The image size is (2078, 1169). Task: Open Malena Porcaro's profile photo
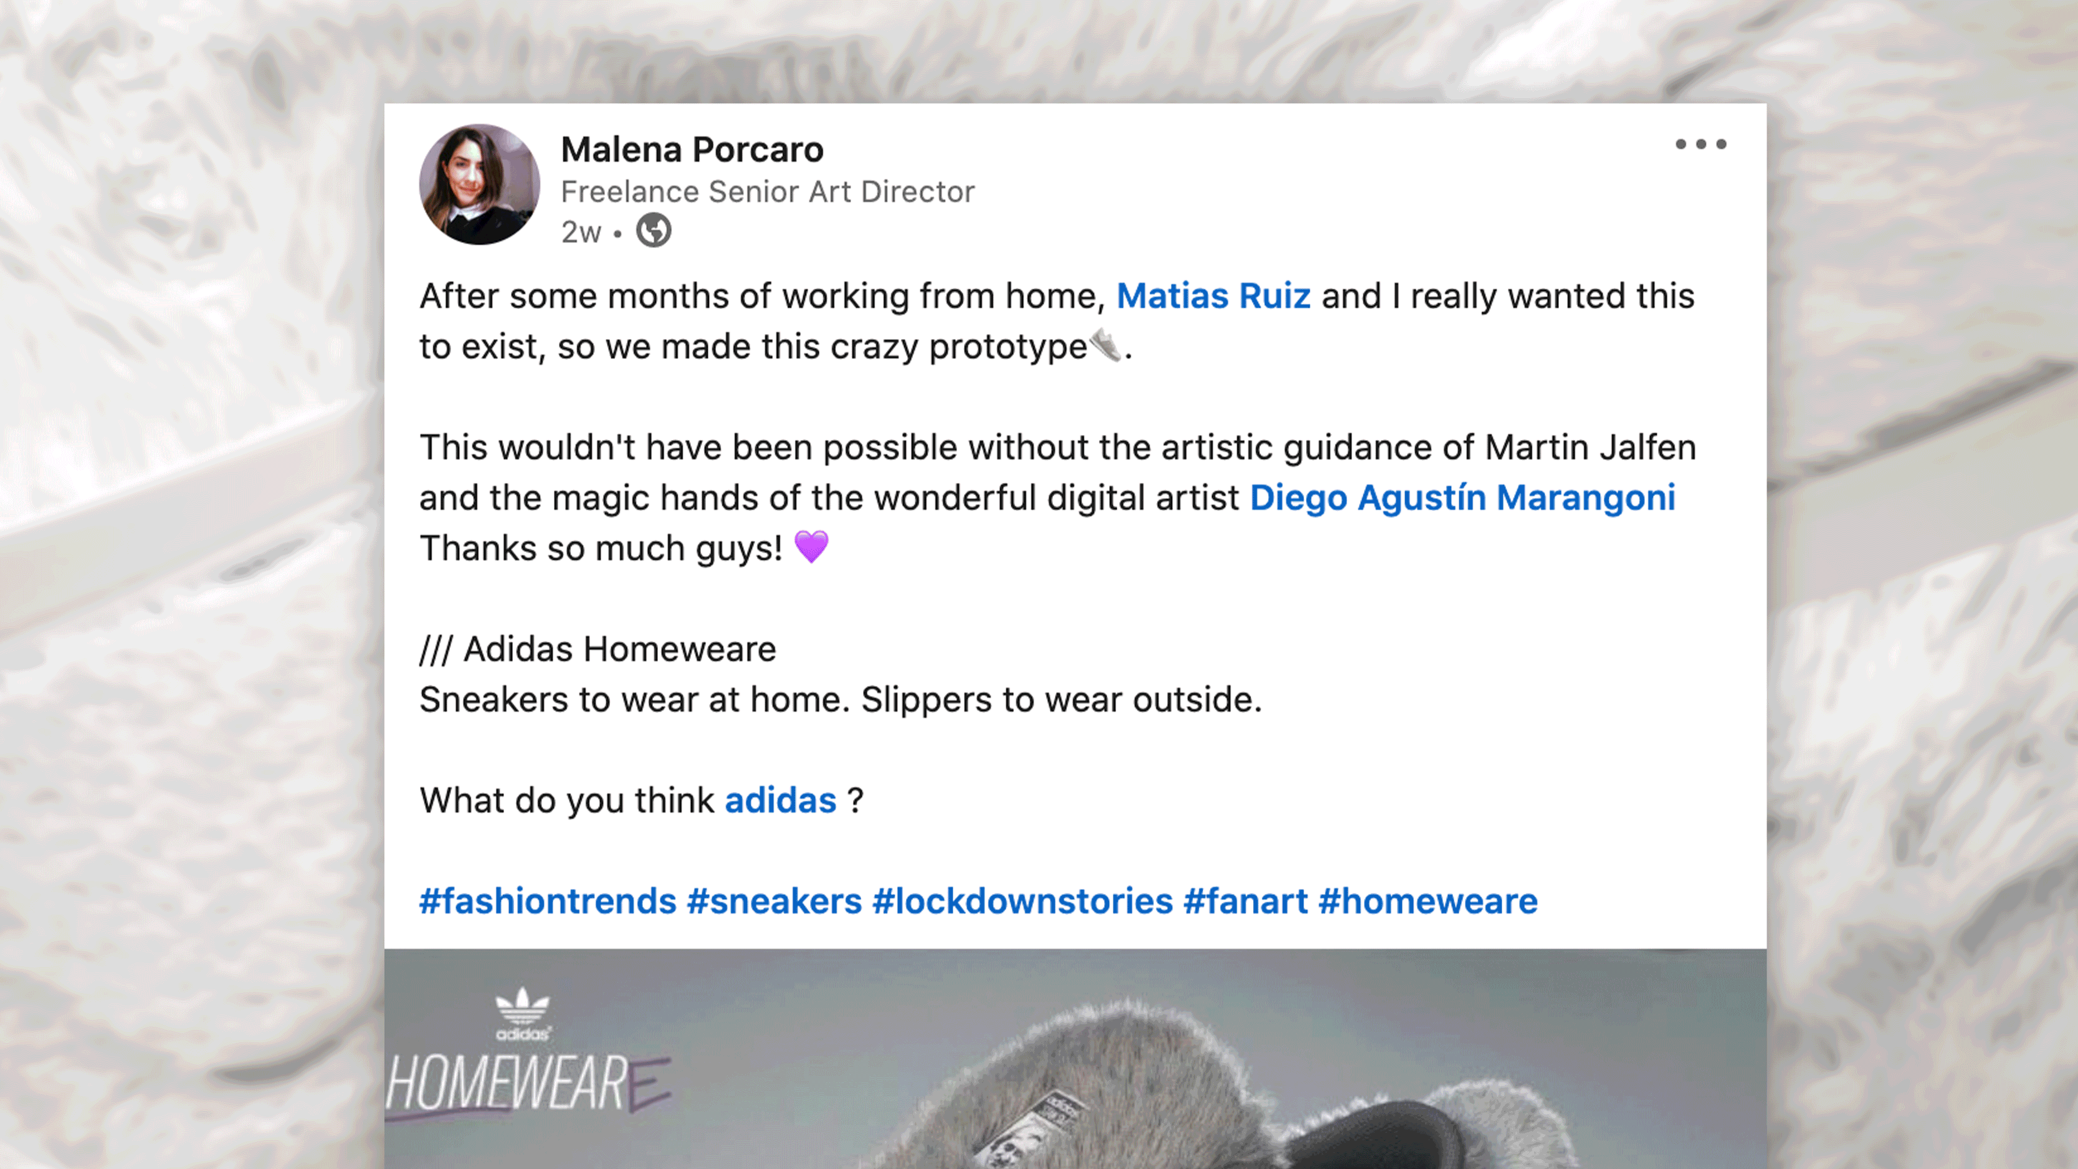pyautogui.click(x=480, y=184)
